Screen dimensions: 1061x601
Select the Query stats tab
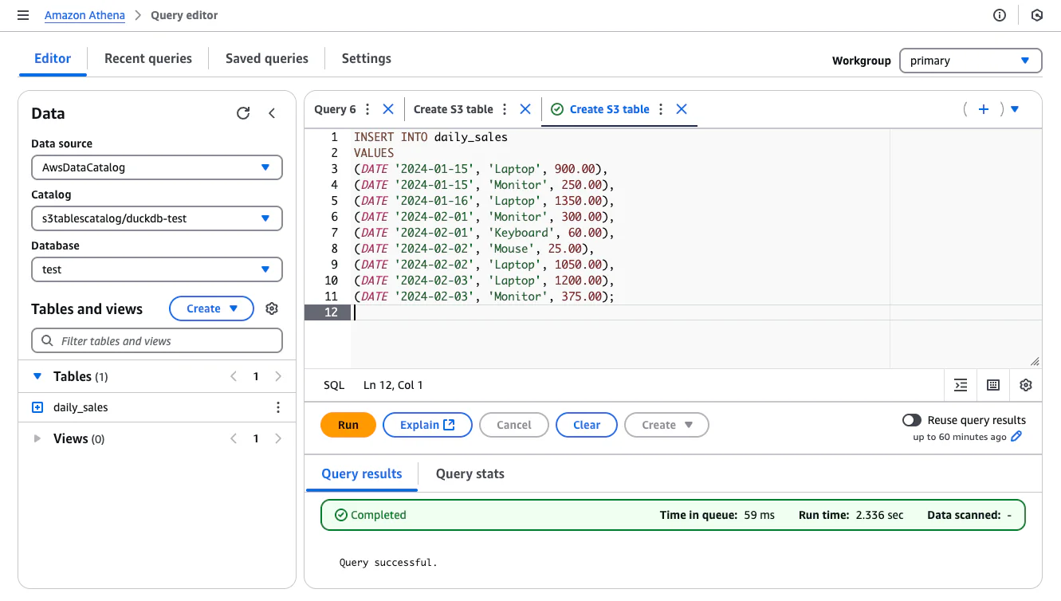click(x=470, y=473)
